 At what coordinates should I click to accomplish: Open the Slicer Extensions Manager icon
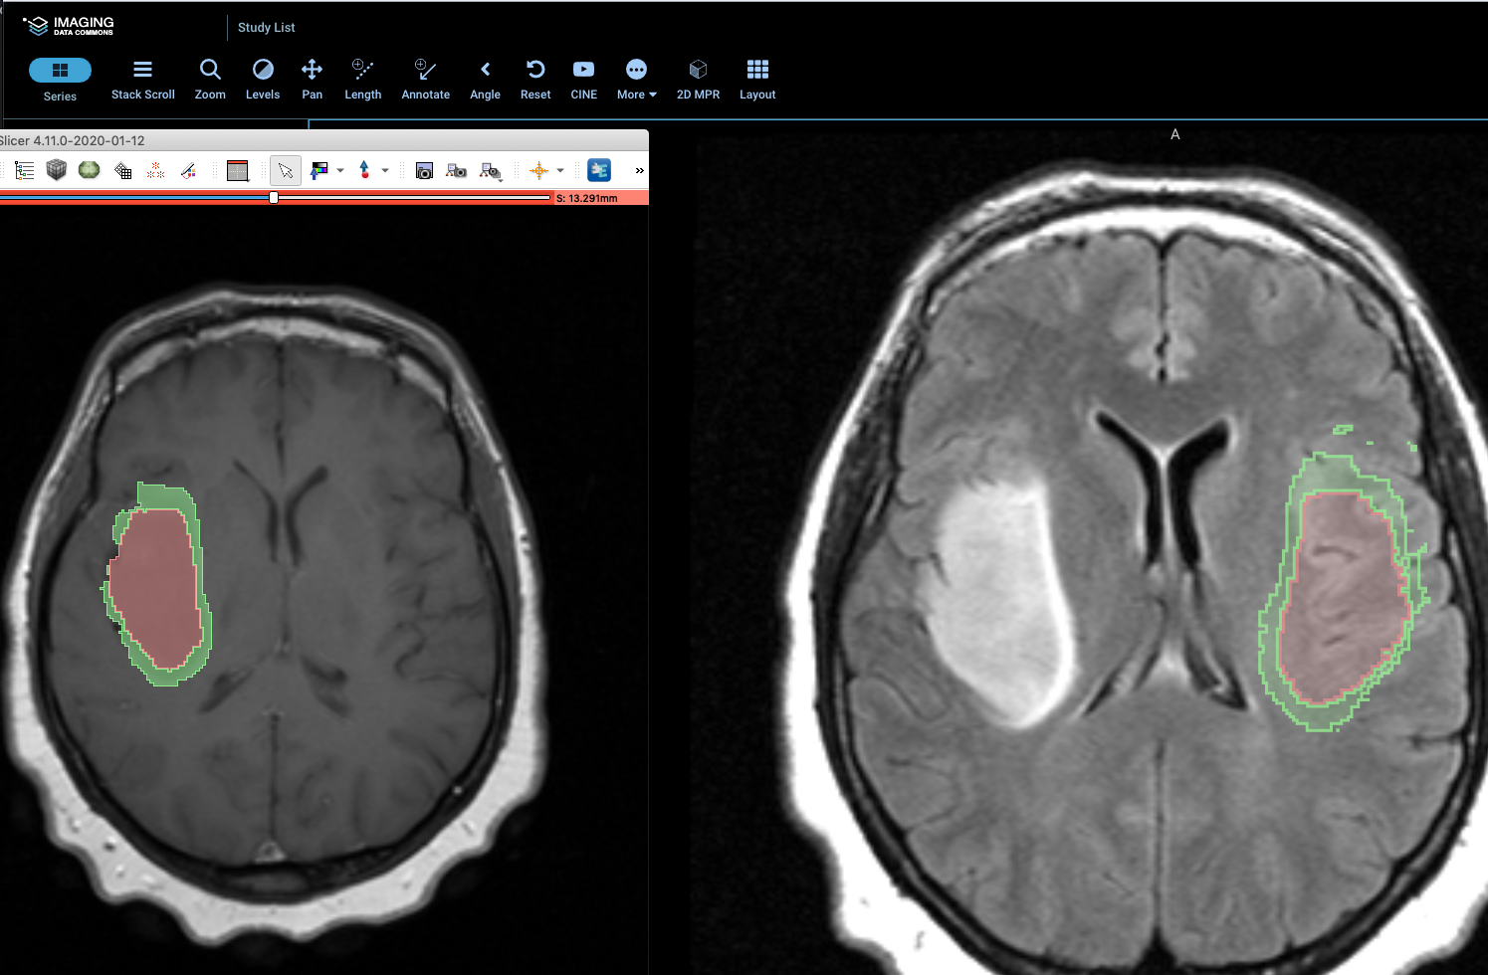(599, 170)
